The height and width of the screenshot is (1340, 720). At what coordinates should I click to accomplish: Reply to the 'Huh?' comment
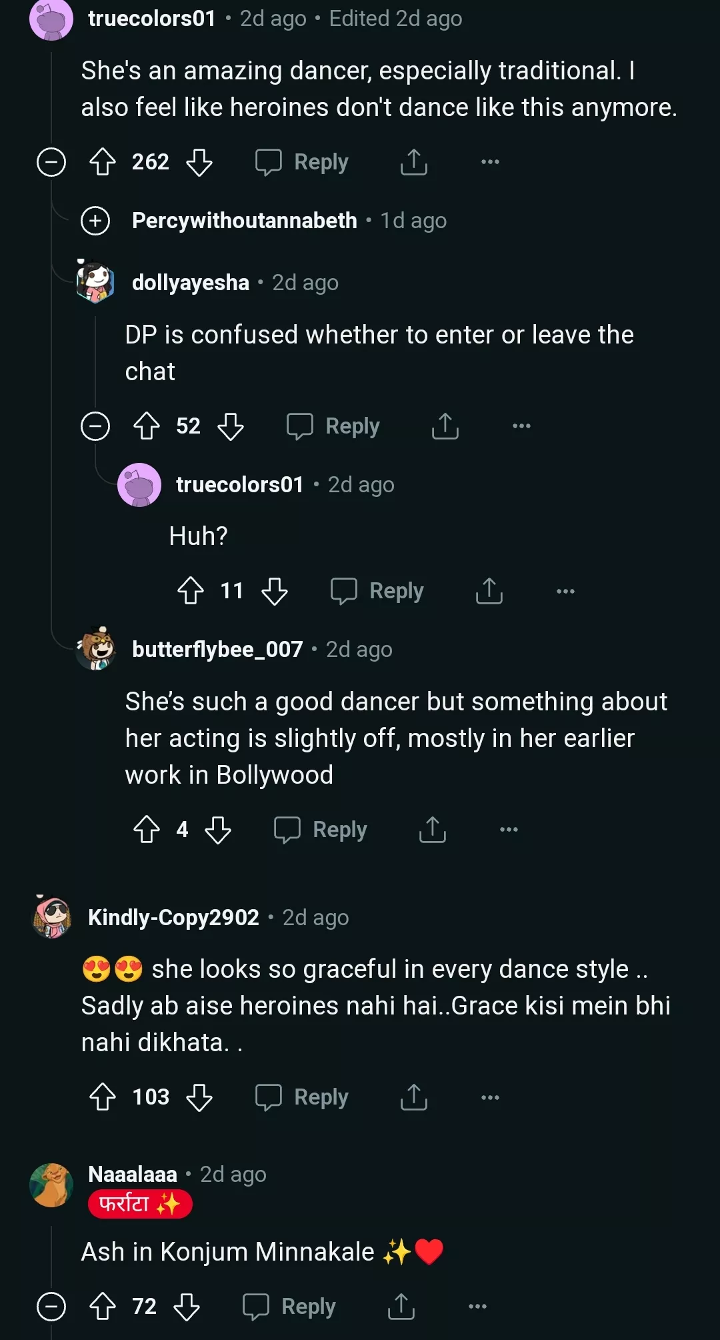(377, 591)
